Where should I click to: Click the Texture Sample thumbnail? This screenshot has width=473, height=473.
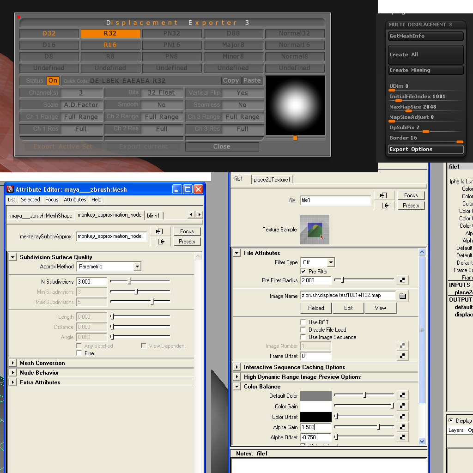point(315,230)
